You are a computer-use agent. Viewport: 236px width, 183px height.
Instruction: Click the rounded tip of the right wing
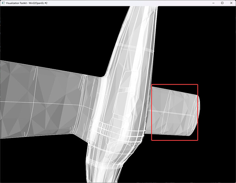(x=198, y=114)
